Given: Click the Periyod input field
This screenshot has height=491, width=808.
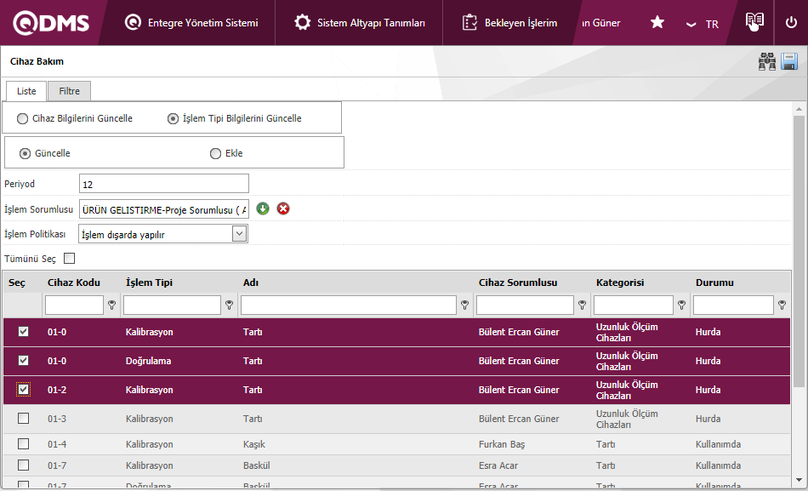Looking at the screenshot, I should tap(163, 184).
